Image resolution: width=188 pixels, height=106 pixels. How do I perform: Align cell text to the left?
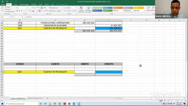[37, 11]
